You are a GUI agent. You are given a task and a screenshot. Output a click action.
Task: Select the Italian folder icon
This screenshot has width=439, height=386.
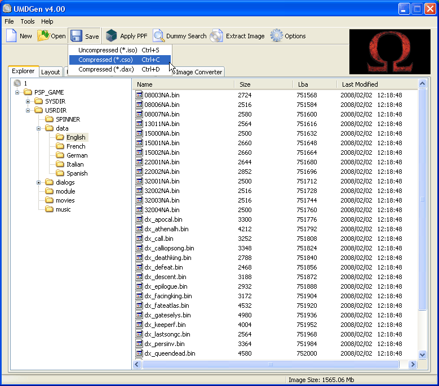60,164
